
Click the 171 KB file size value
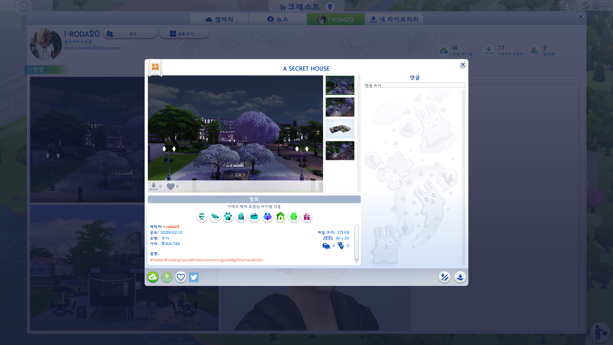point(343,233)
